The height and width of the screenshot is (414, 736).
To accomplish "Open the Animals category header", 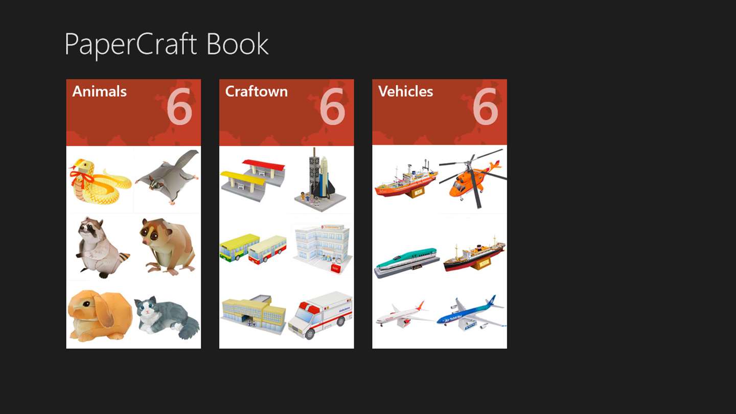I will tap(133, 112).
